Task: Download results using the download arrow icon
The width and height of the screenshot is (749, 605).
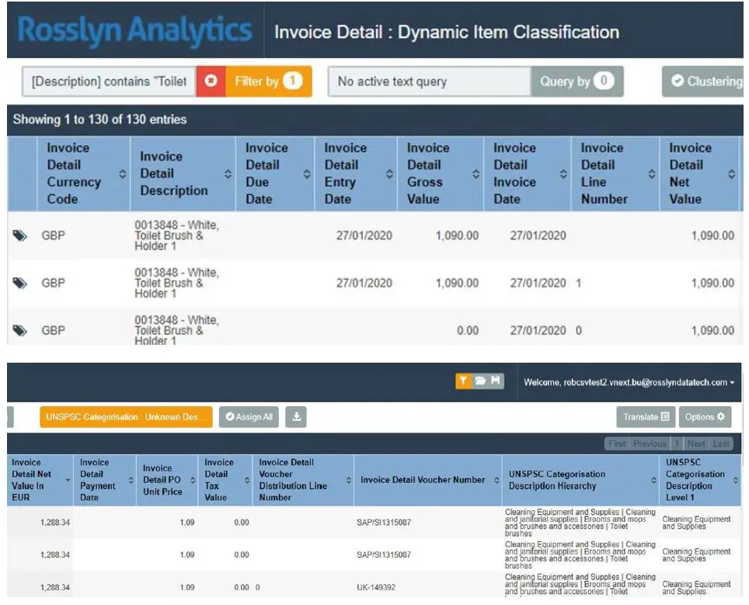Action: [297, 417]
